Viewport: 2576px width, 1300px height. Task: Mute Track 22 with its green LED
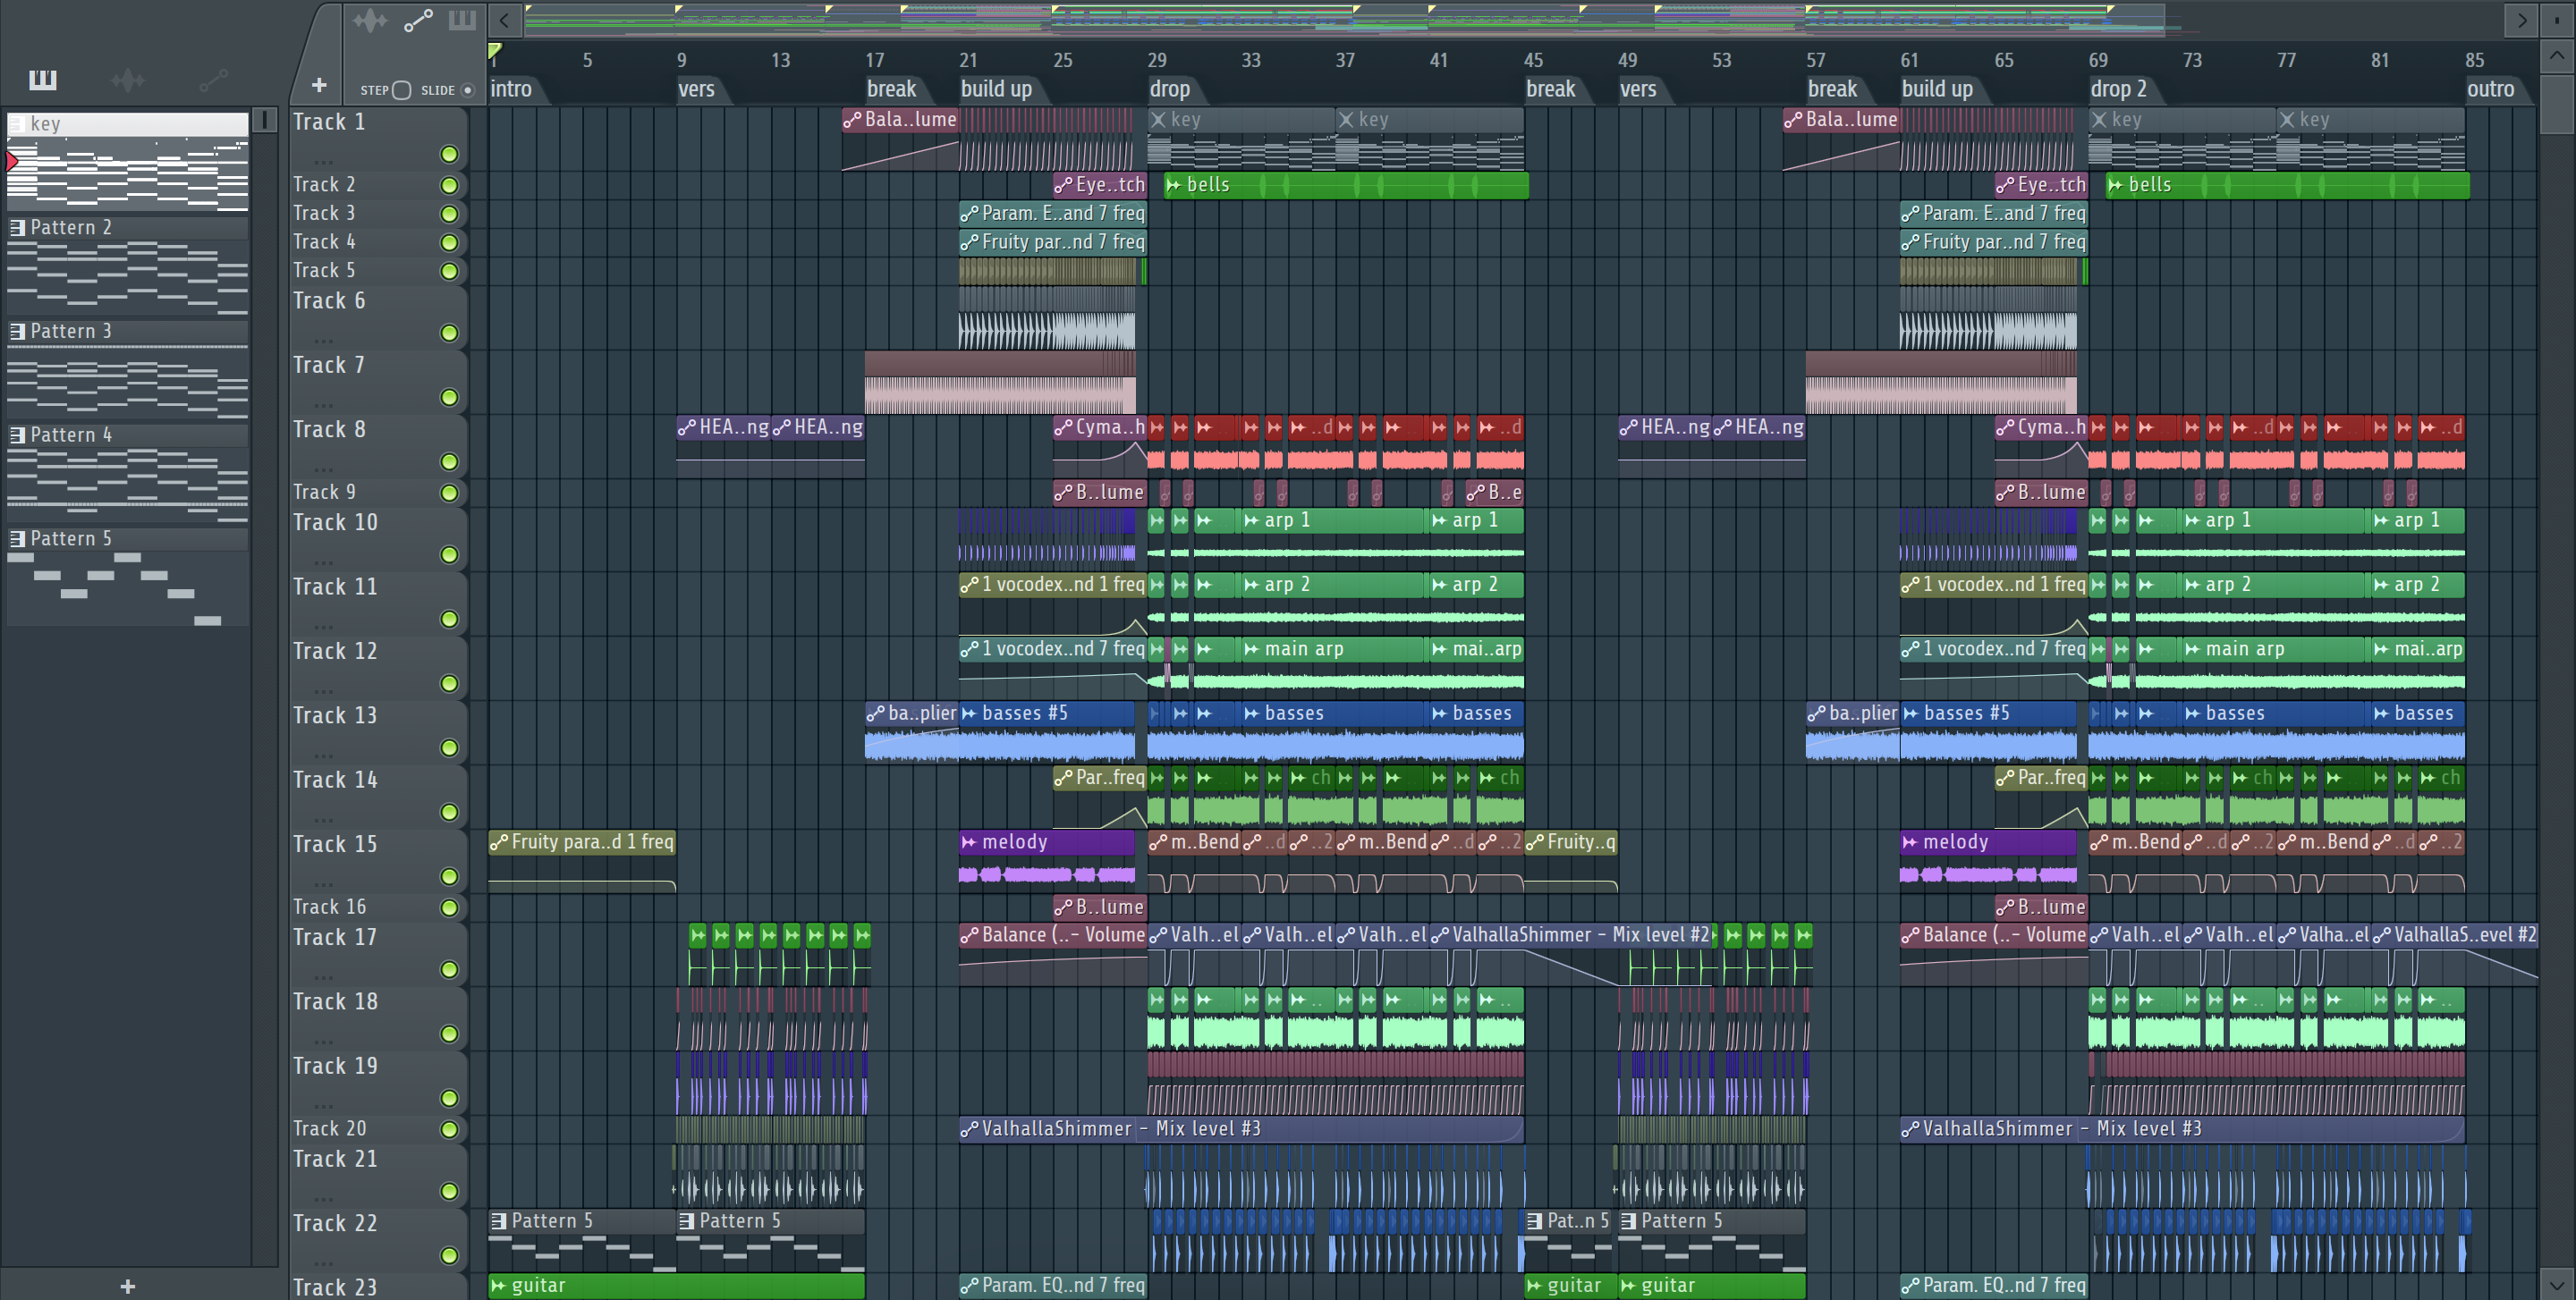pyautogui.click(x=450, y=1255)
